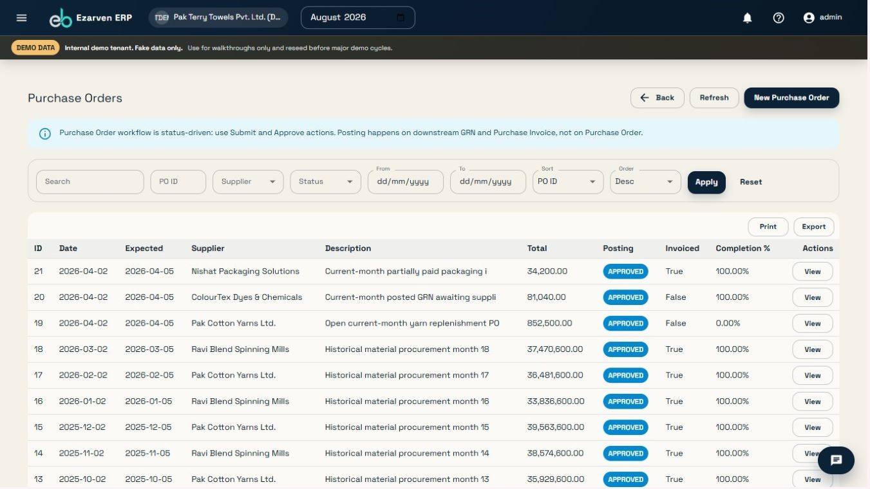Click Purchase Orders page heading
The image size is (870, 489).
click(x=75, y=98)
